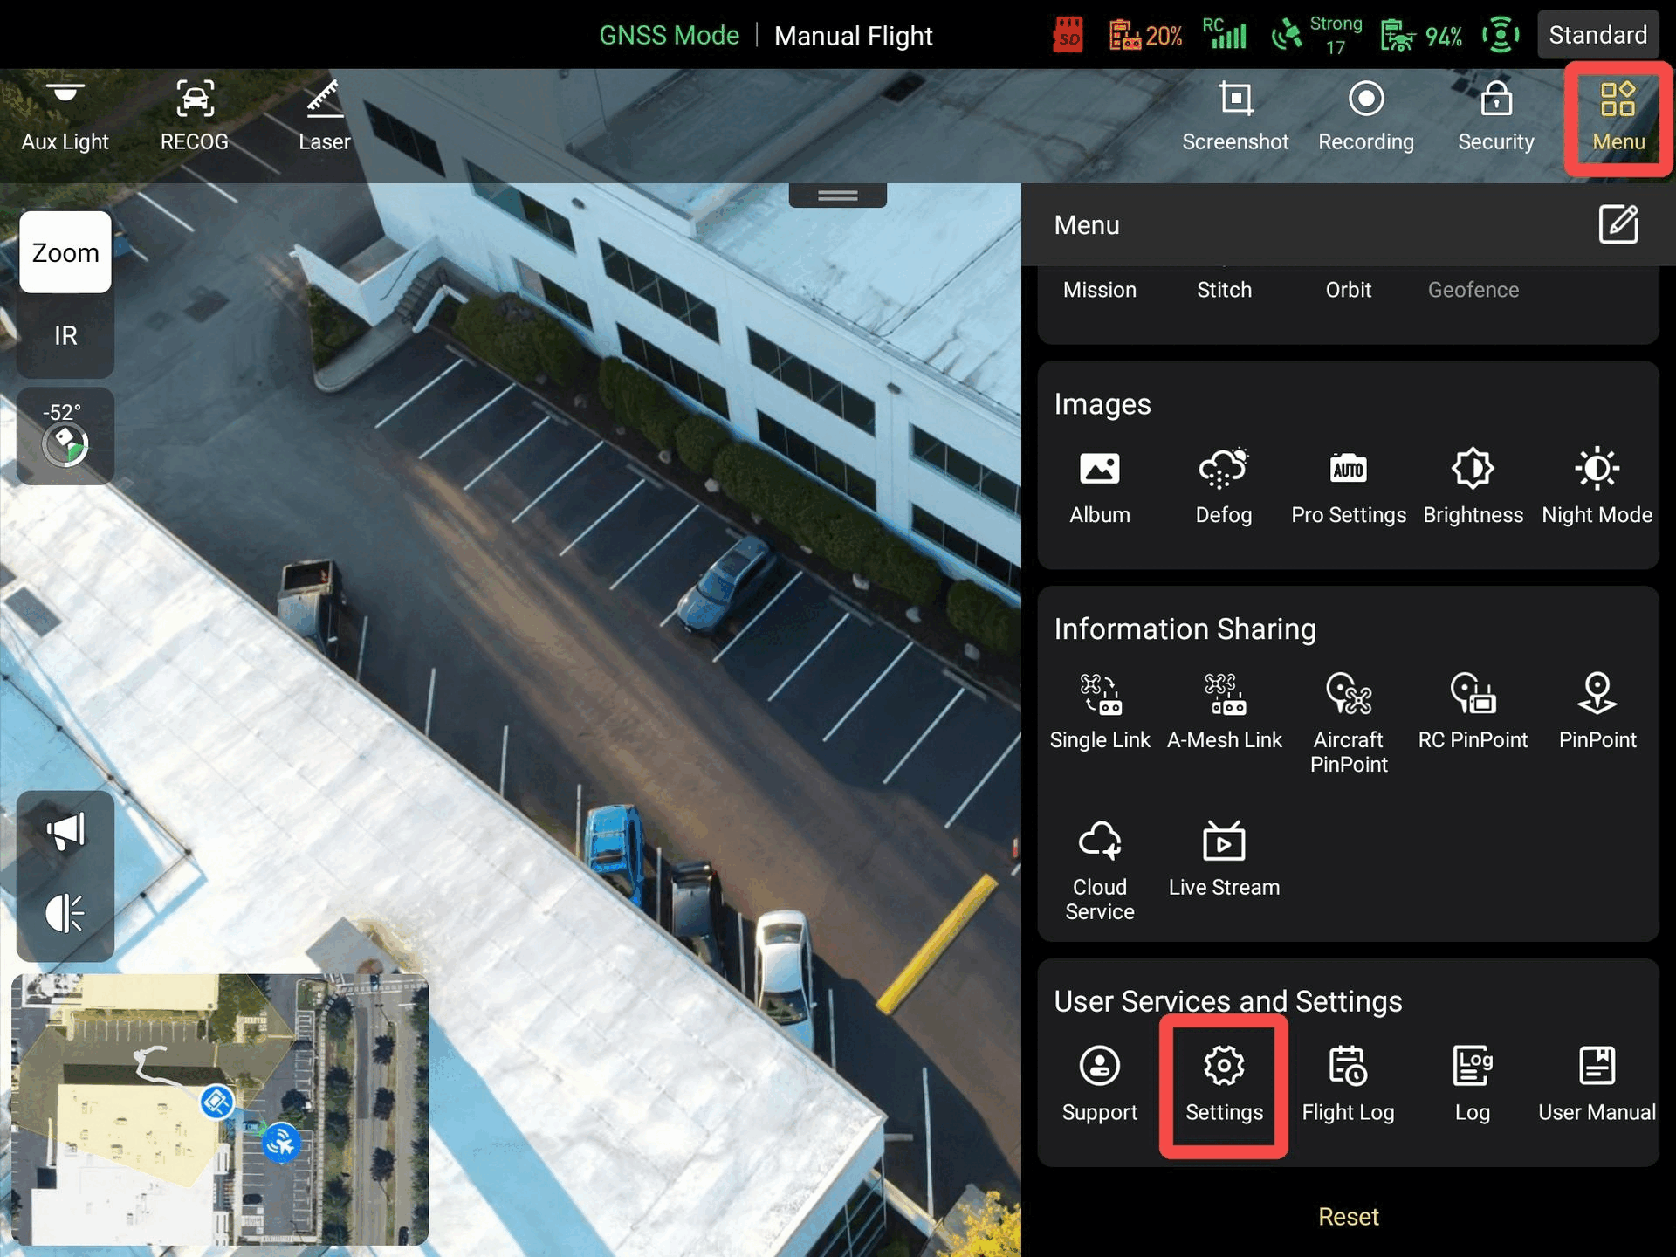Open Single Link sharing

(x=1100, y=711)
